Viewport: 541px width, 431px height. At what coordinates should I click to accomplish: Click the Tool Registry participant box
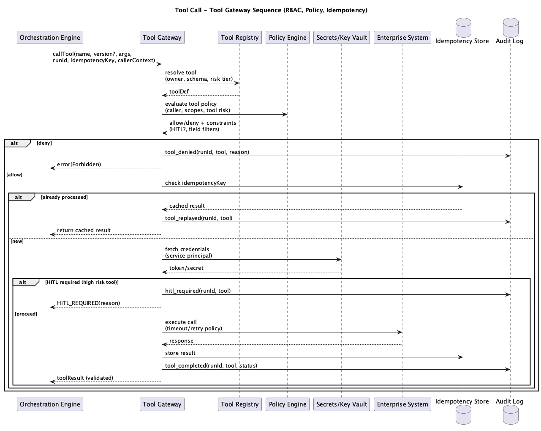tap(239, 37)
